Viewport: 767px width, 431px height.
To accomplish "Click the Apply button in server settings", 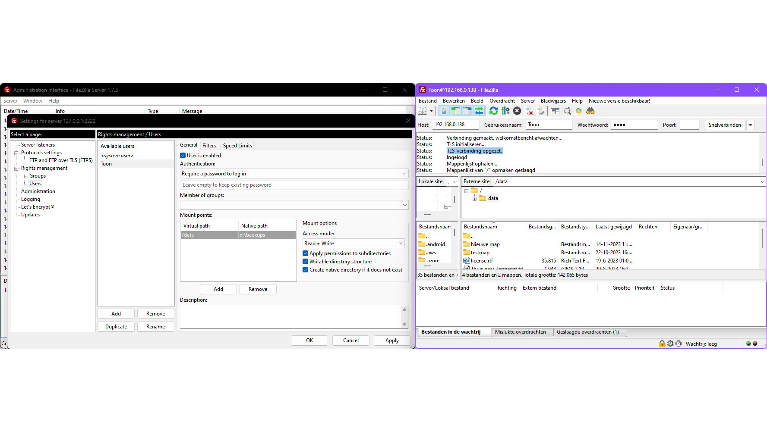I will [392, 340].
